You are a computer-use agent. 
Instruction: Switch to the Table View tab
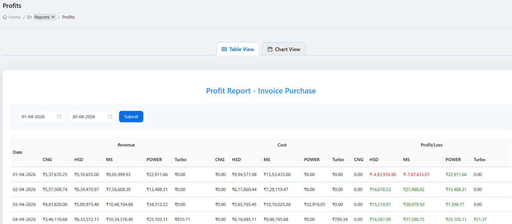point(238,49)
